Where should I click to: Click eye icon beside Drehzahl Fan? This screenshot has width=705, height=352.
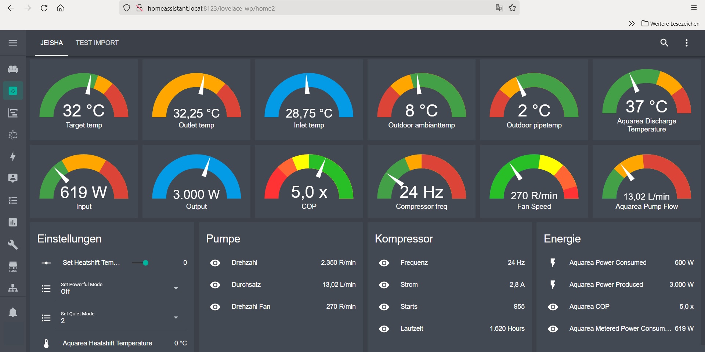click(x=215, y=307)
